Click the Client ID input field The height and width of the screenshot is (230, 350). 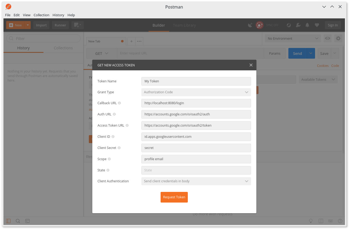[196, 137]
